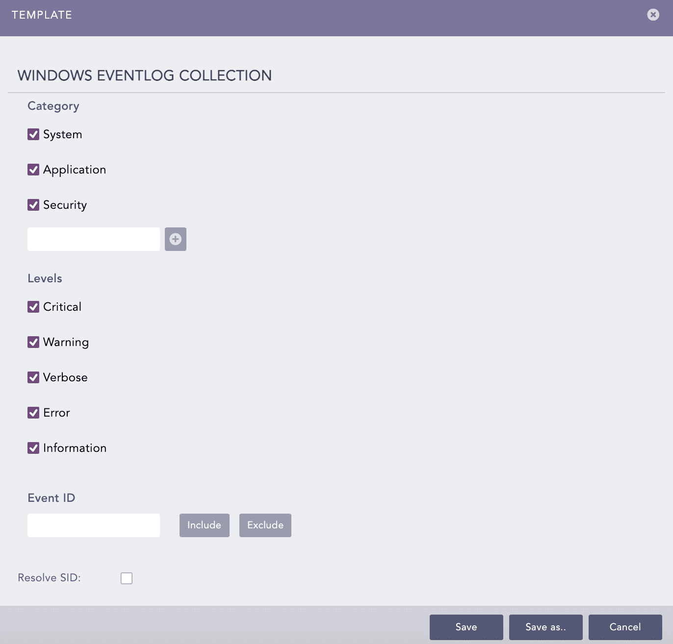Disable the Security category checkbox

33,205
